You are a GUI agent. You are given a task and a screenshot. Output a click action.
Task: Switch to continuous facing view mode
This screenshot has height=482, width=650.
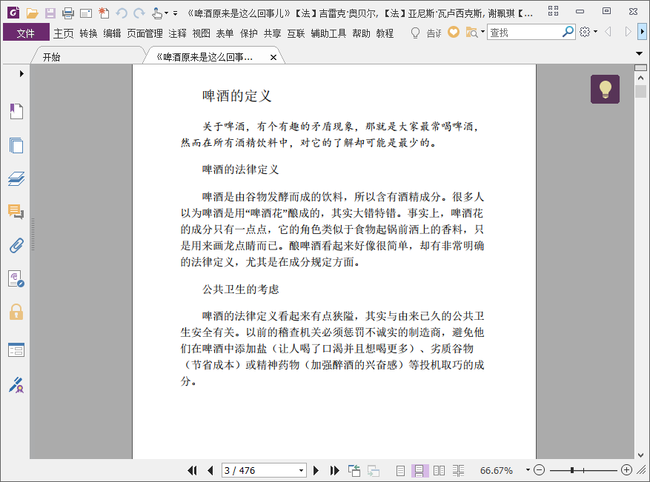click(x=458, y=470)
